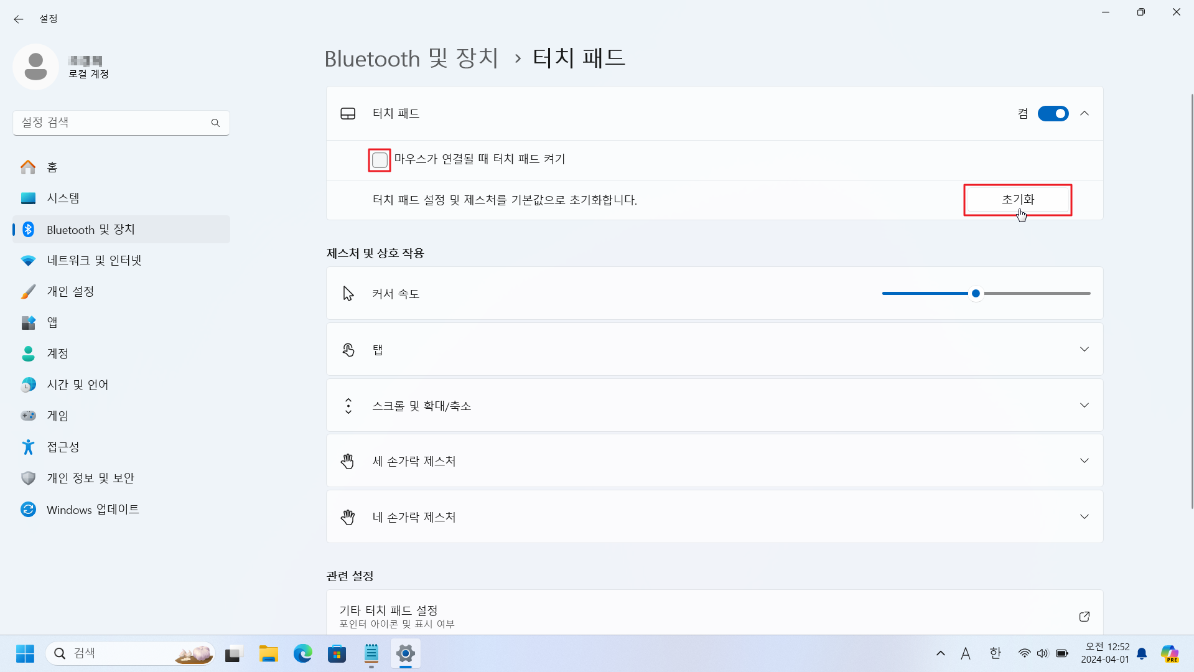
Task: Click Bluetooth 및 장치 breadcrumb link
Action: click(x=411, y=58)
